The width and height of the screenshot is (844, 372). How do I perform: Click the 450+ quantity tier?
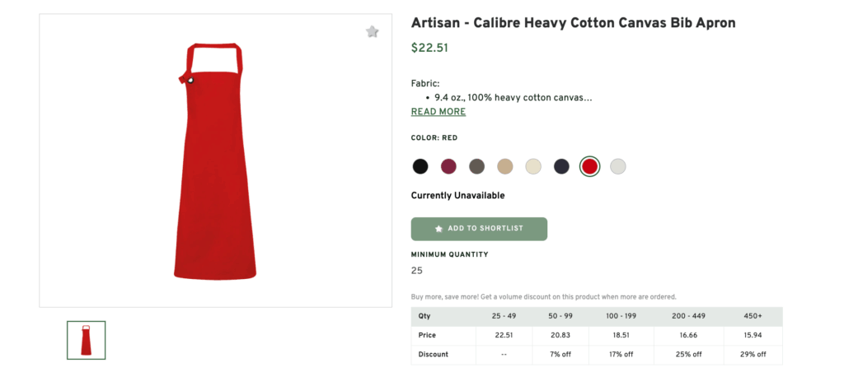(x=753, y=316)
